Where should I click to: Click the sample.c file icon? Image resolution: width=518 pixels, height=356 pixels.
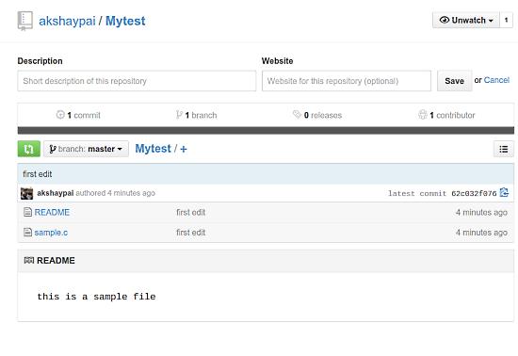(x=27, y=233)
